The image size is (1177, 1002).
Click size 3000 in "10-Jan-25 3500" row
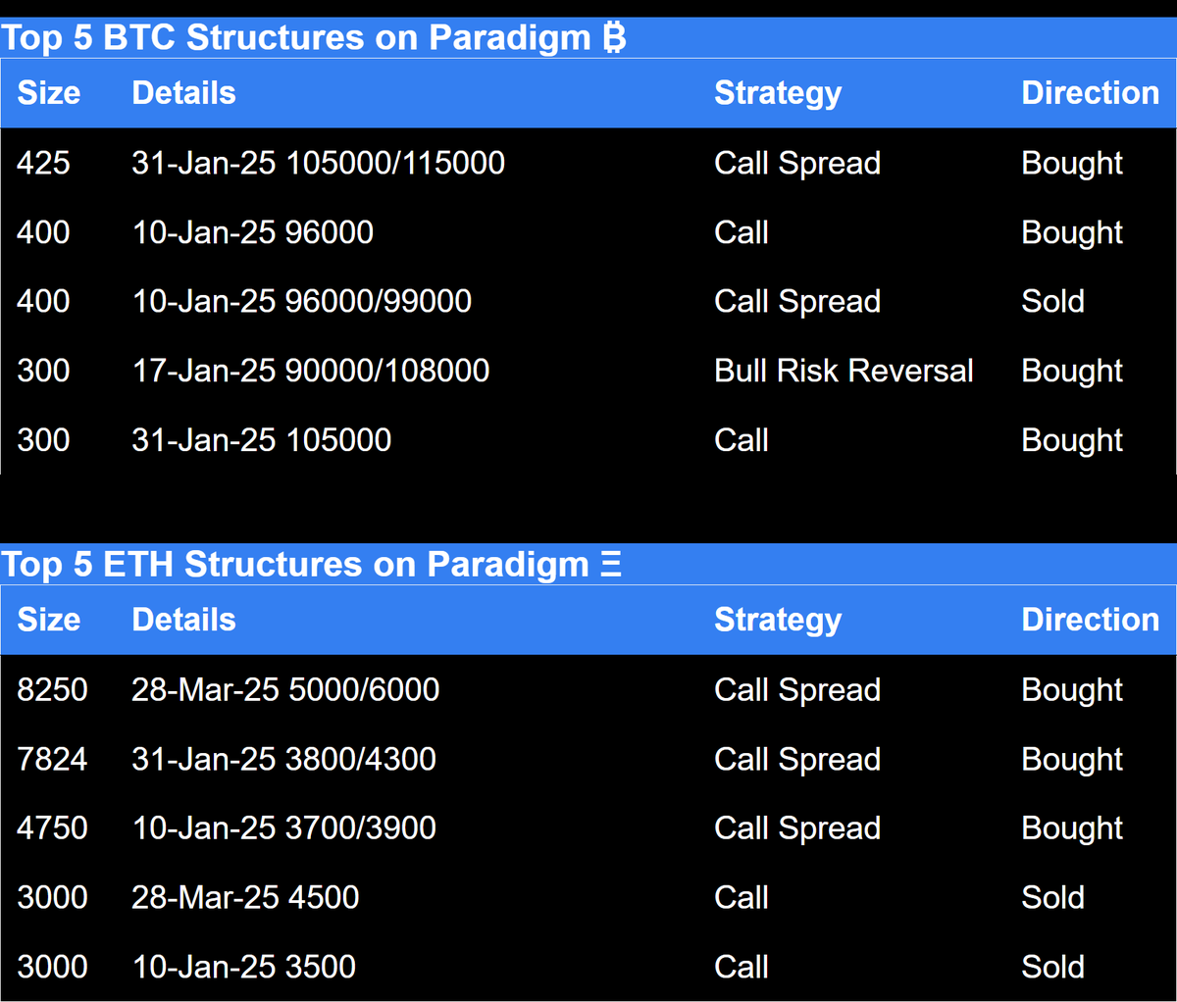point(52,967)
